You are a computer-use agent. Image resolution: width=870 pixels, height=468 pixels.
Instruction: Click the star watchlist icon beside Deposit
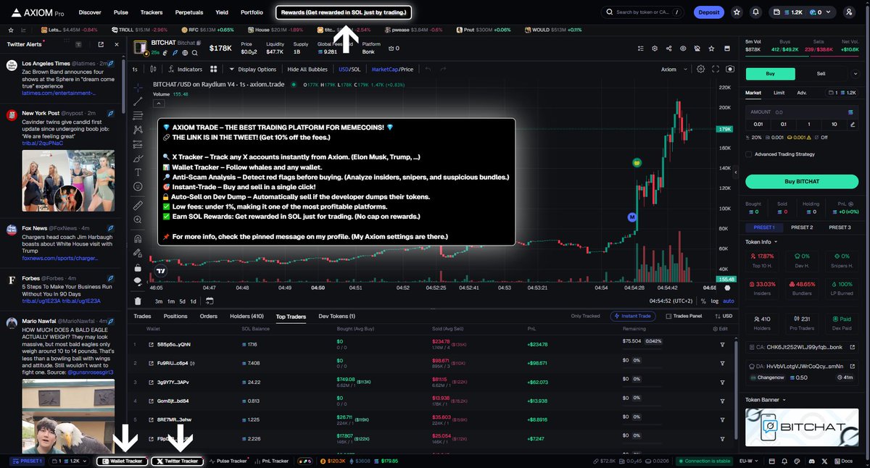(x=737, y=12)
